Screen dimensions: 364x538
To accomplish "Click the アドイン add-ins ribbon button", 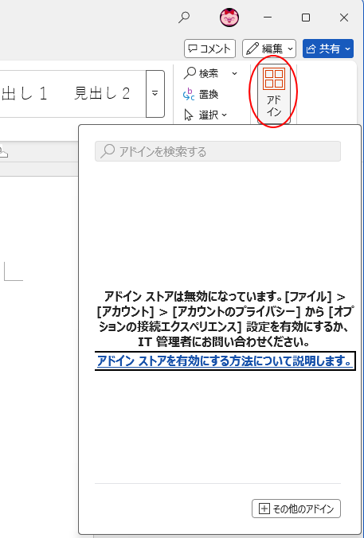I will click(274, 92).
